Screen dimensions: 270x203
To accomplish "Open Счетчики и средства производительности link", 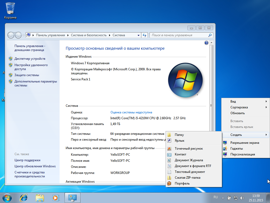I will (x=30, y=174).
